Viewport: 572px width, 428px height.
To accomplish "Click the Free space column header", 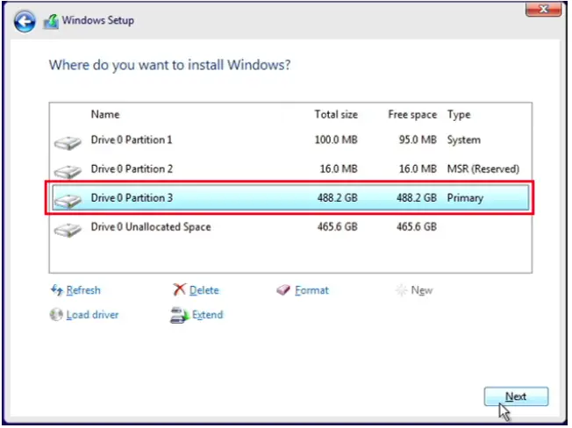I will [x=411, y=115].
